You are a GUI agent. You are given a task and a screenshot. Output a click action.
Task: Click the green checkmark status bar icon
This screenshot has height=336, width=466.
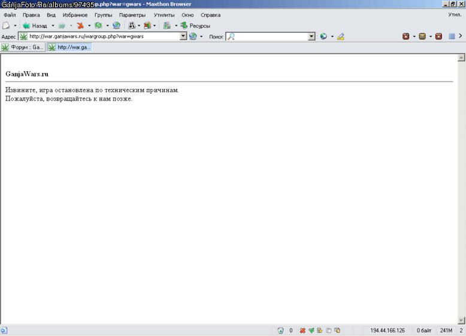[x=311, y=331]
